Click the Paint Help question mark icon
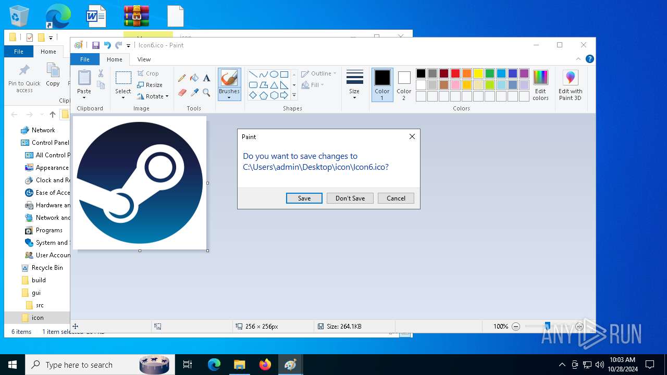 pos(589,59)
